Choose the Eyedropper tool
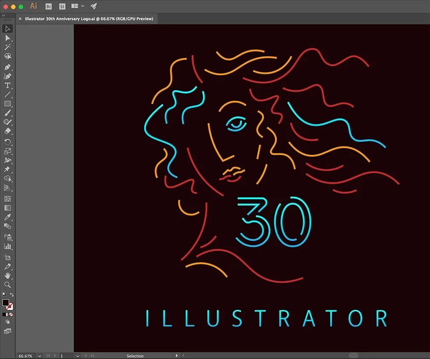Screen dimensions: 430x359 point(8,217)
